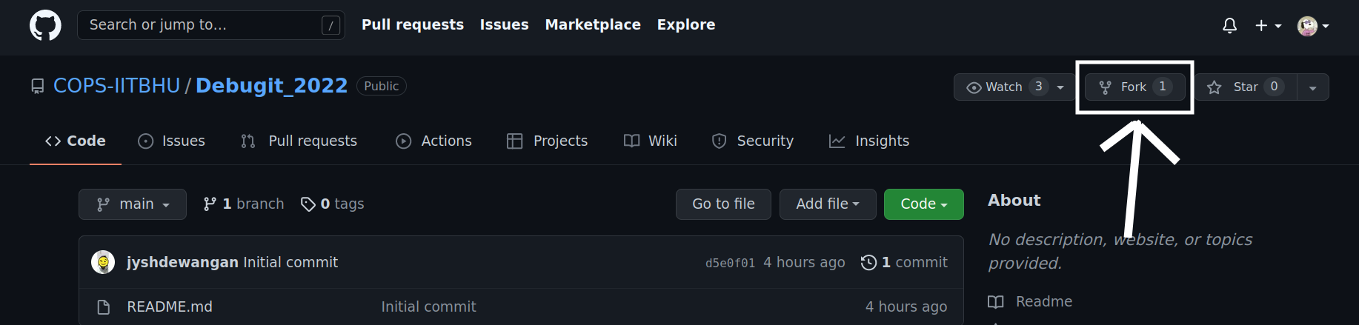Screen dimensions: 1359x325
Task: Click the notifications bell icon
Action: click(1229, 26)
